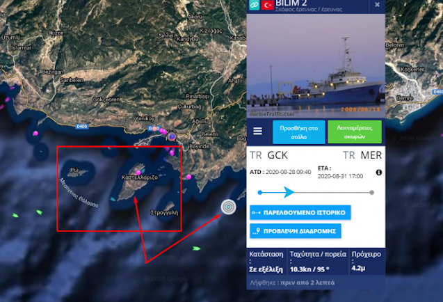The image size is (443, 302).
Task: Click the green ship arrow below the vessel marker
Action: click(196, 248)
